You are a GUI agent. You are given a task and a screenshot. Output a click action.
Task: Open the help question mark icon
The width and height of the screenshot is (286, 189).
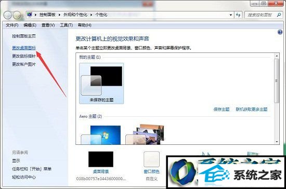tap(280, 32)
